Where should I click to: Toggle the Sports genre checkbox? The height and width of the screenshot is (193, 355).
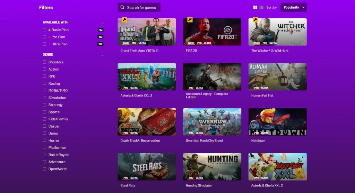coord(44,112)
